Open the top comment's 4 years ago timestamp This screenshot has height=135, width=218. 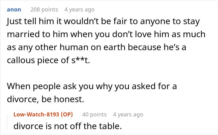click(79, 10)
